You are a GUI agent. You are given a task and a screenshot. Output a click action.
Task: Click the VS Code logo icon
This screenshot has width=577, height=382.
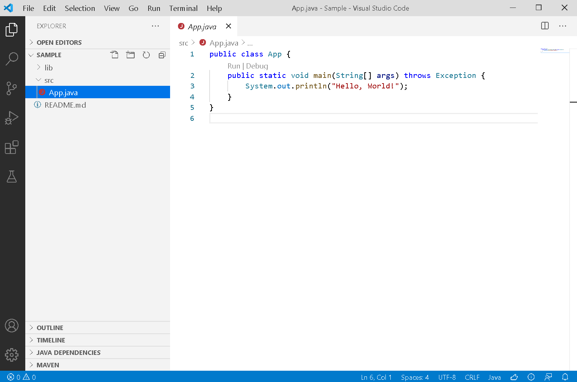[x=8, y=8]
